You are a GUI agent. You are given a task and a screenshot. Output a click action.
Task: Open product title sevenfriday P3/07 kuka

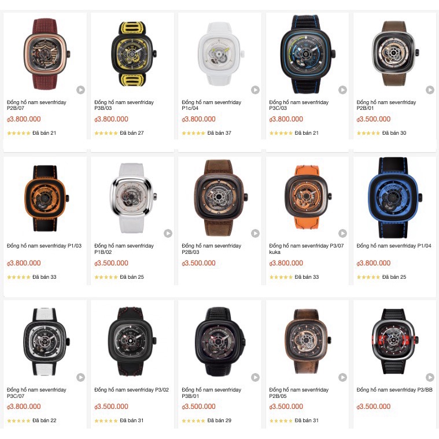click(x=307, y=249)
